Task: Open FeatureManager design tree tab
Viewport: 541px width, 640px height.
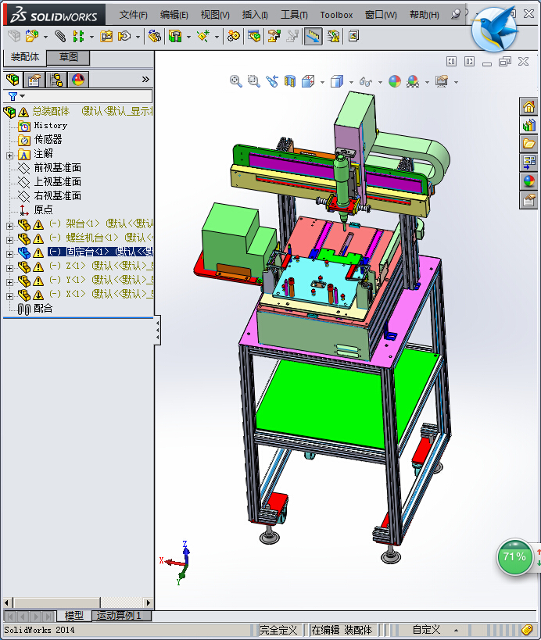Action: 13,79
